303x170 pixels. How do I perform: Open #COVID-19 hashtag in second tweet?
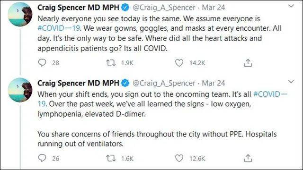click(x=270, y=94)
